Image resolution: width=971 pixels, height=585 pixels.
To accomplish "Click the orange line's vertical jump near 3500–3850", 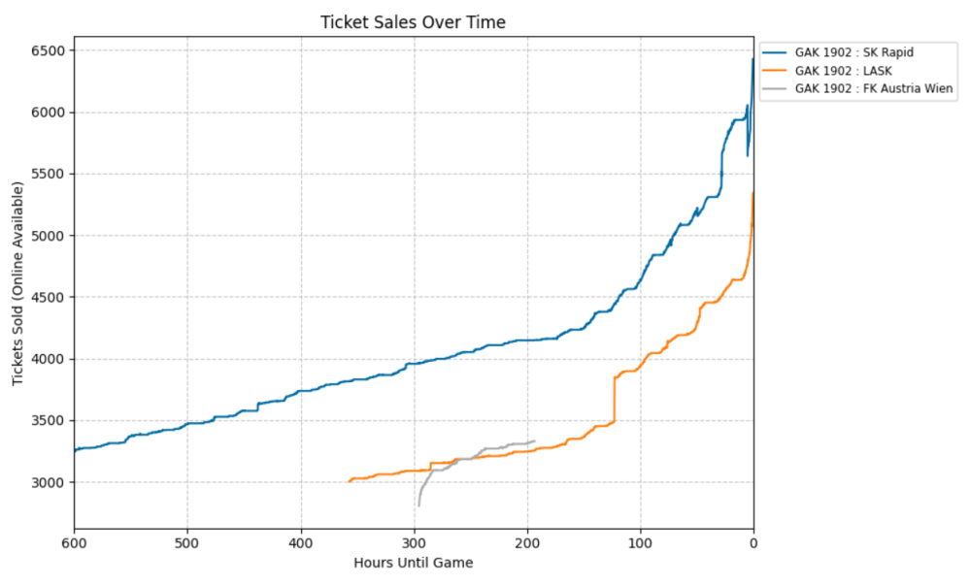I will tap(615, 399).
